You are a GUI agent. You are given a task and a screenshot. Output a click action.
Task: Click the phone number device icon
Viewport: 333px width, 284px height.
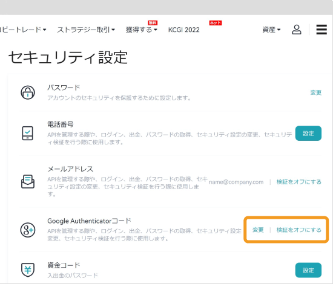28,134
